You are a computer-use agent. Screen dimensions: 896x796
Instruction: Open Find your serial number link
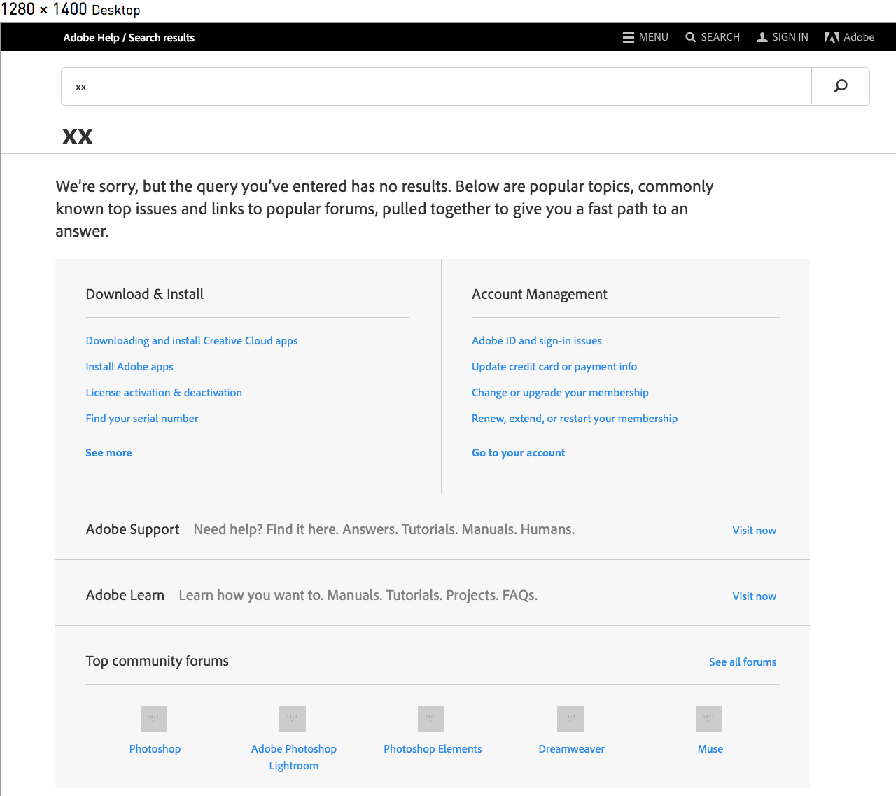(142, 419)
